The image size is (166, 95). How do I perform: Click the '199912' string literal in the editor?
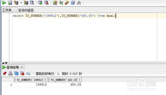tap(51, 16)
